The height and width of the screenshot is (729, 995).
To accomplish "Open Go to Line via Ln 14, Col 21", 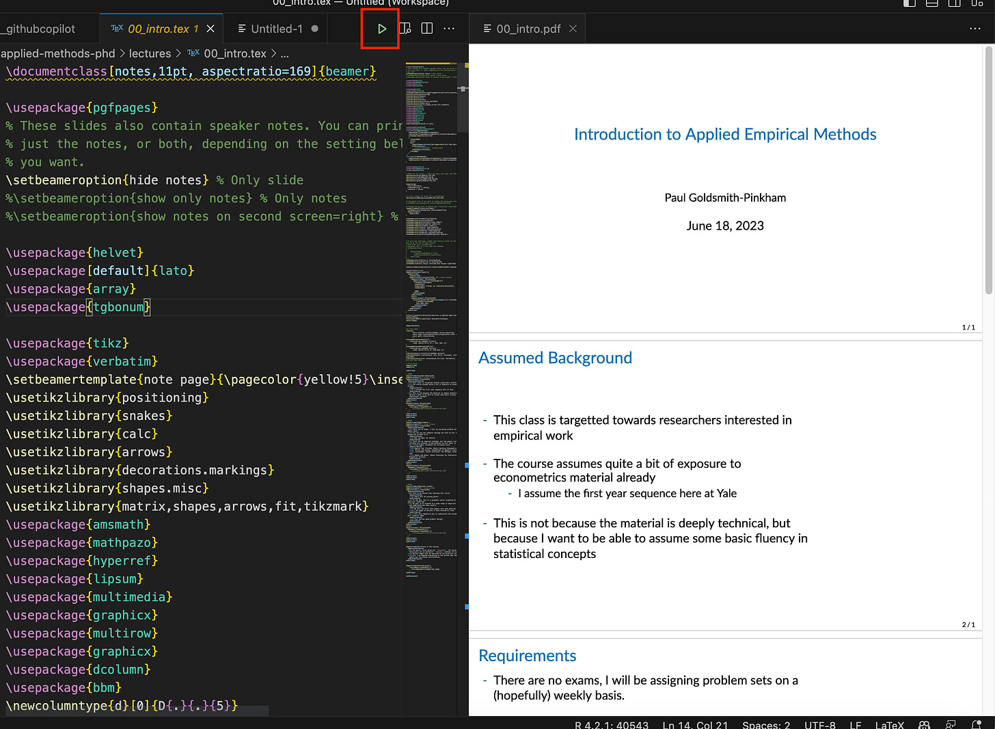I will (x=694, y=725).
